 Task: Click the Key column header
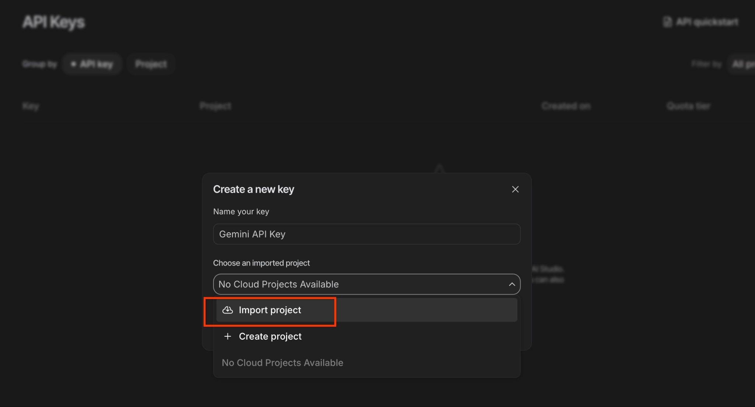point(31,106)
